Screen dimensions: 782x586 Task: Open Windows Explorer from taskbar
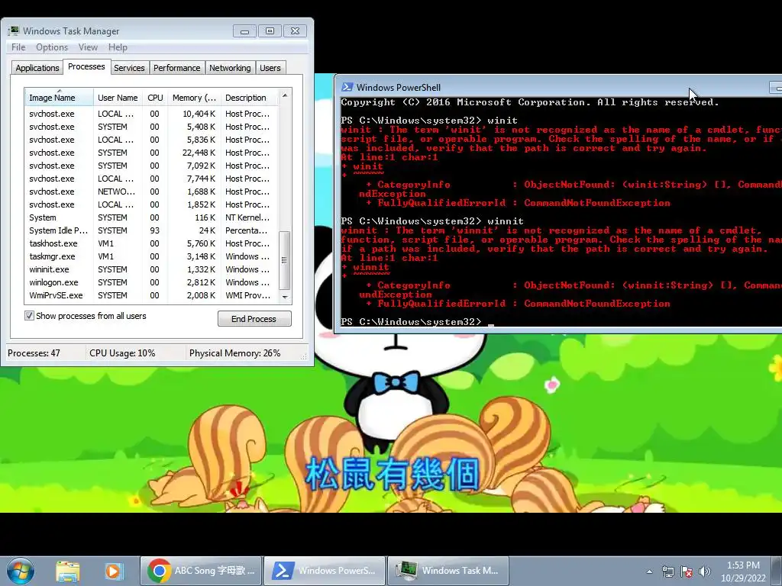pyautogui.click(x=68, y=571)
